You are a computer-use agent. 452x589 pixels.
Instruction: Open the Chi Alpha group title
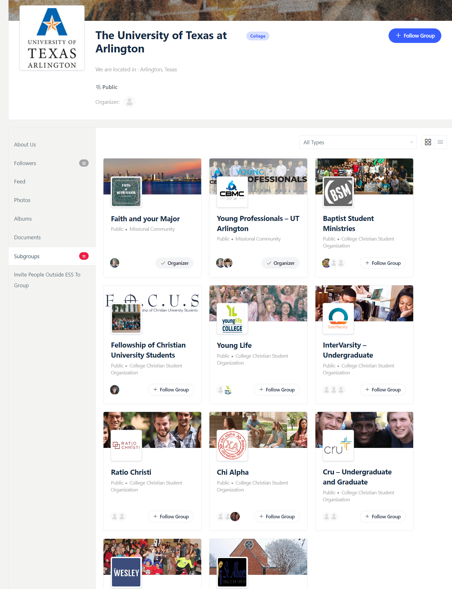point(233,472)
